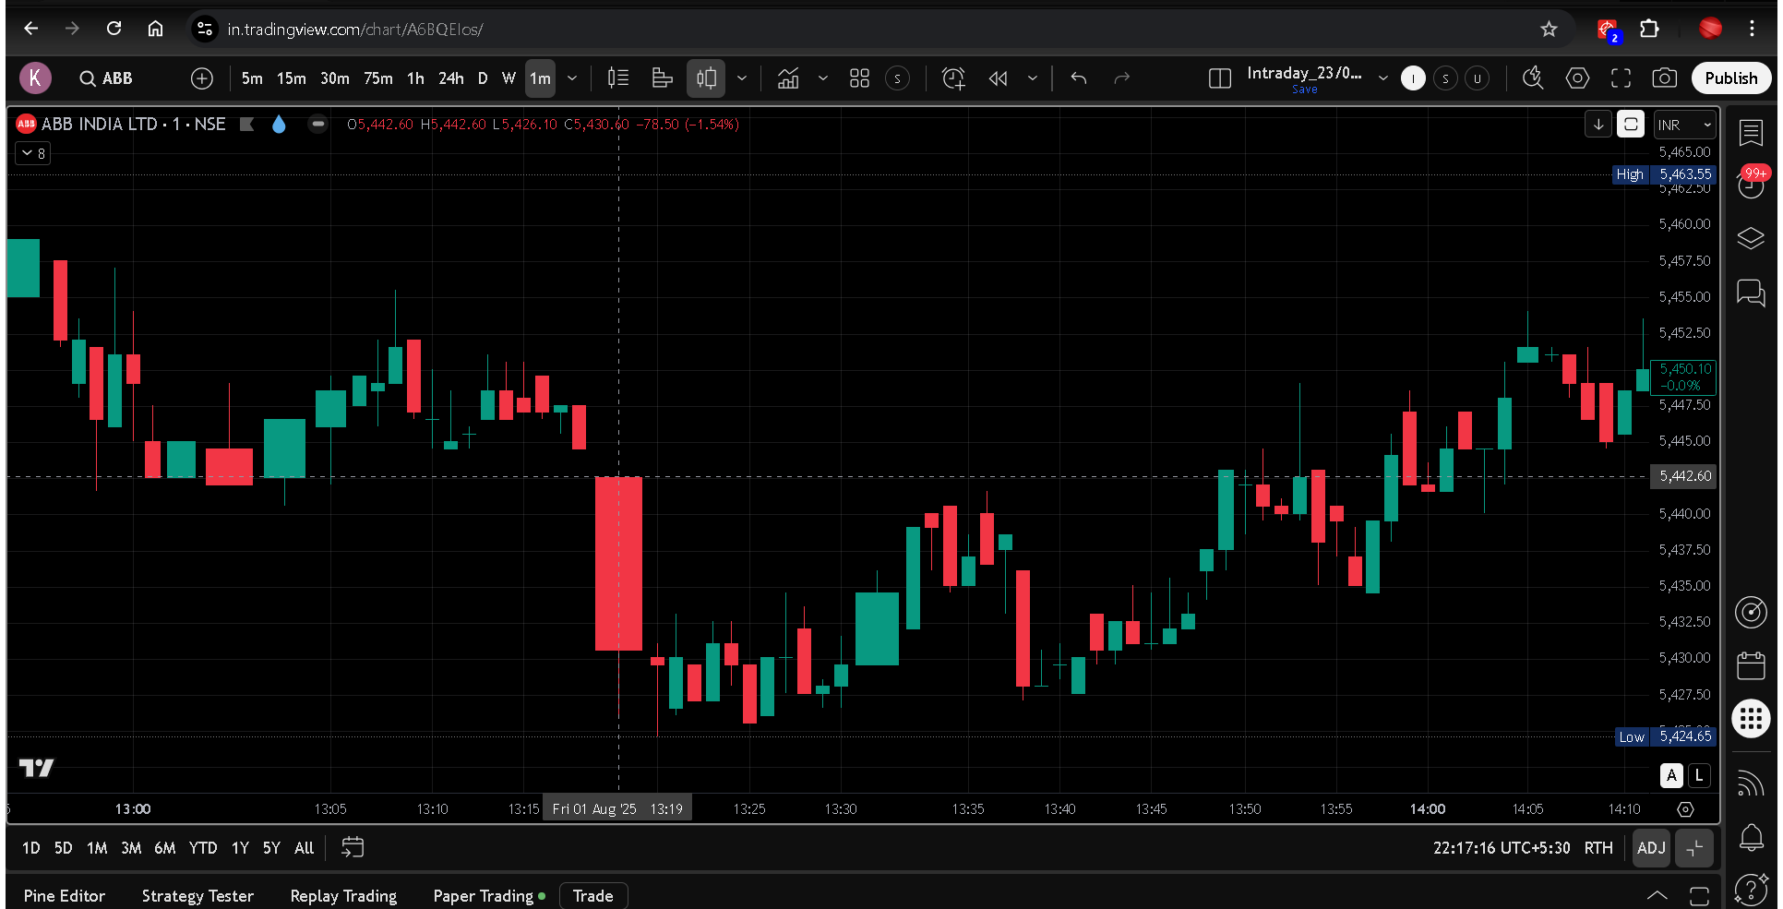Screen dimensions: 1783x909
Task: Open Indicators chart icon
Action: (788, 78)
